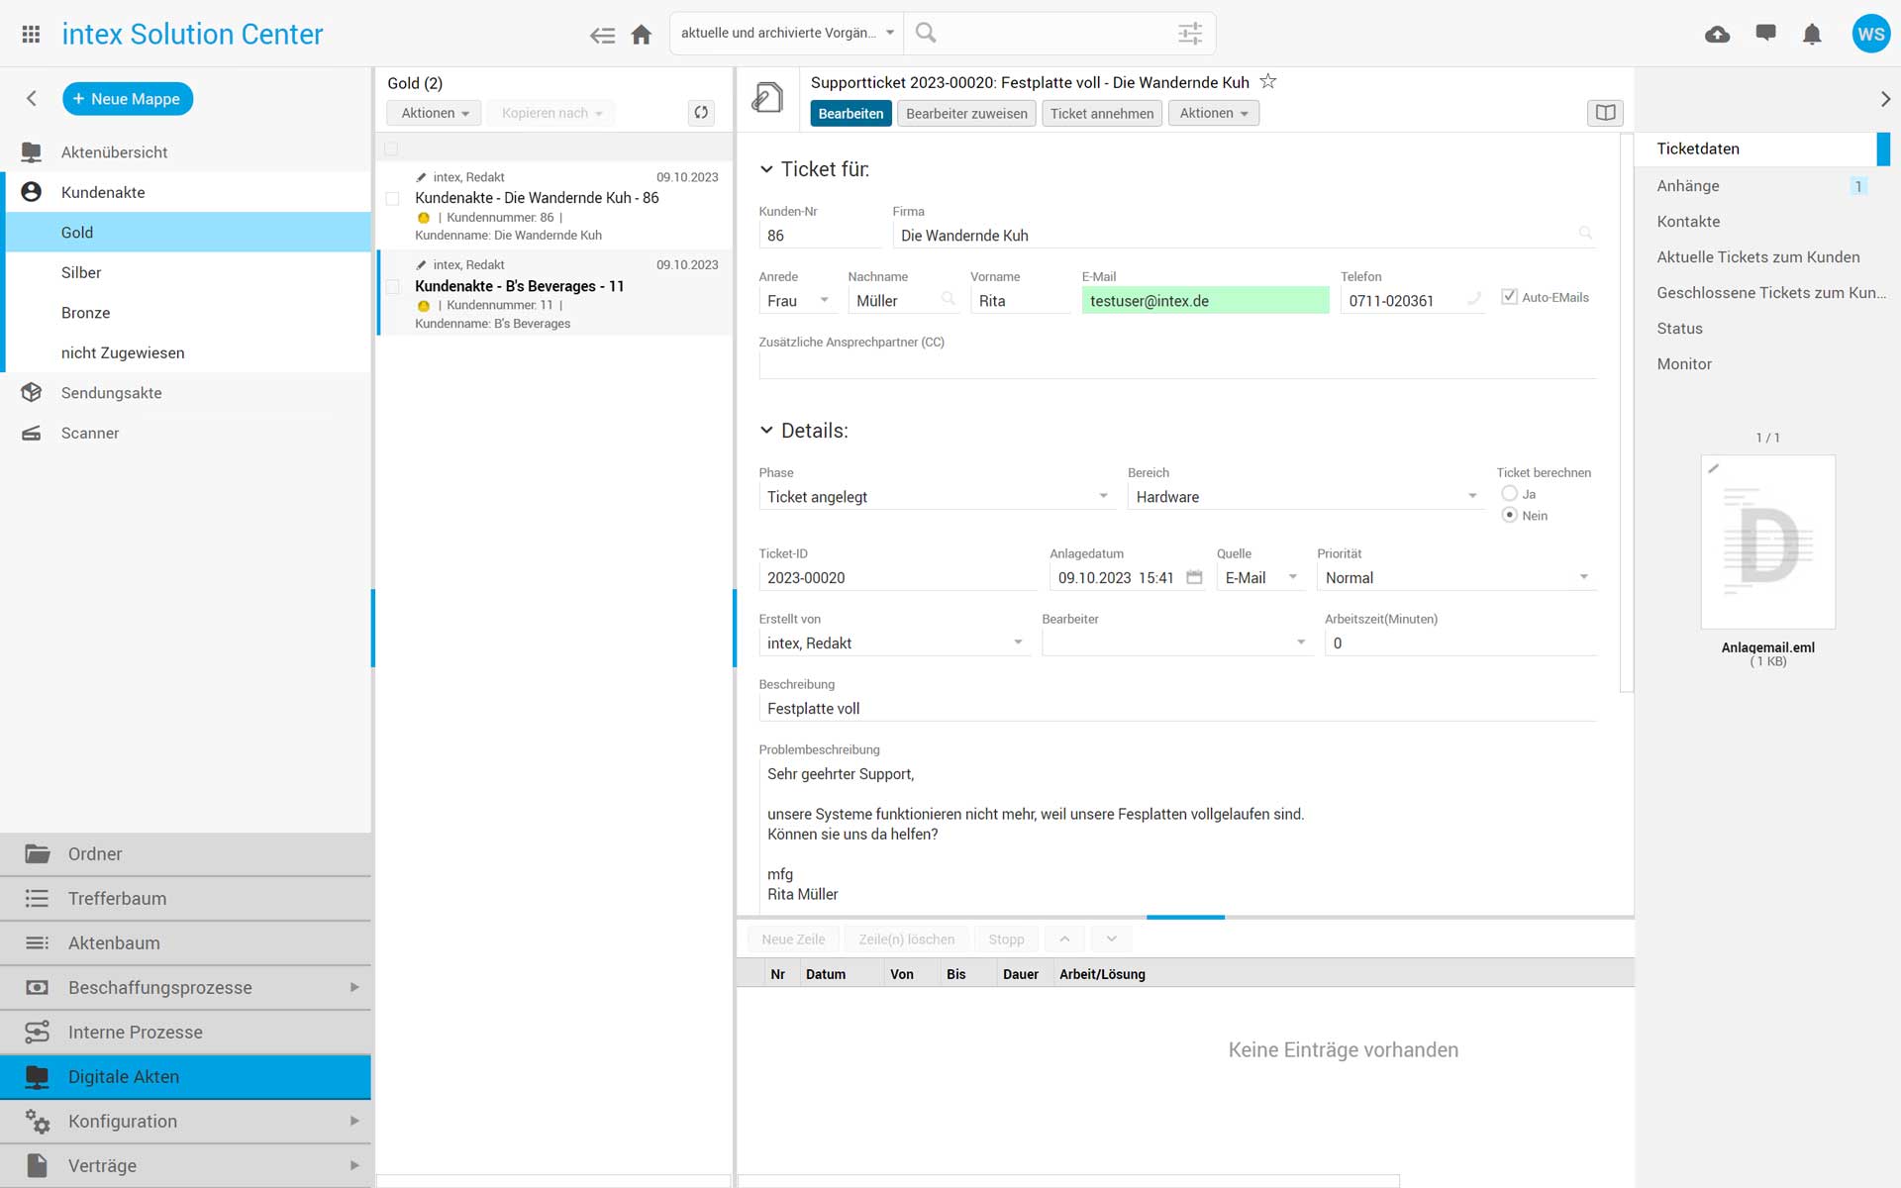Refresh the Gold list with reload icon
The width and height of the screenshot is (1901, 1188).
pyautogui.click(x=701, y=113)
